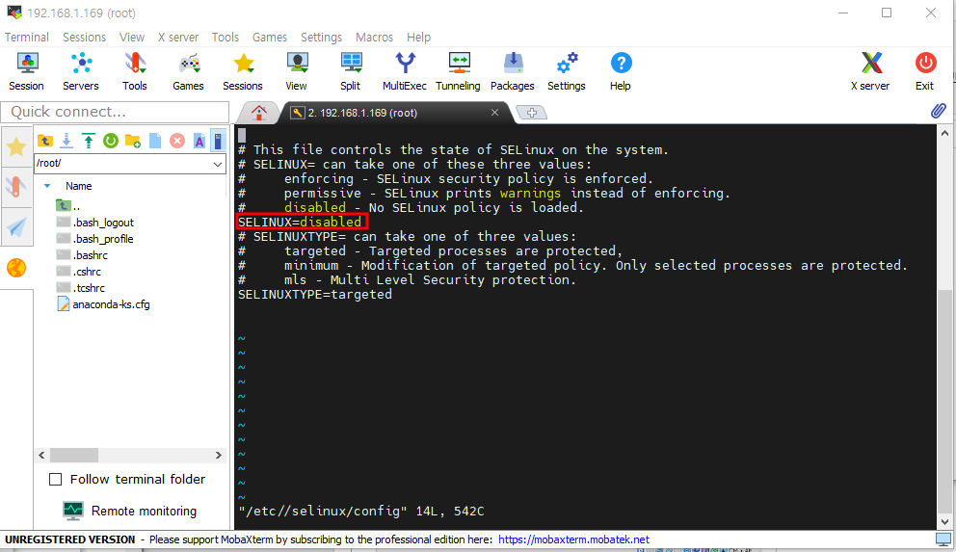Click into the Quick connect field
The height and width of the screenshot is (552, 956).
116,112
